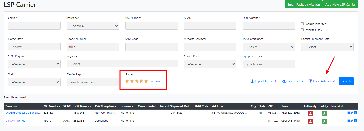This screenshot has height=131, width=364.
Task: Focus the Airports Serviced input field
Action: [x=210, y=47]
